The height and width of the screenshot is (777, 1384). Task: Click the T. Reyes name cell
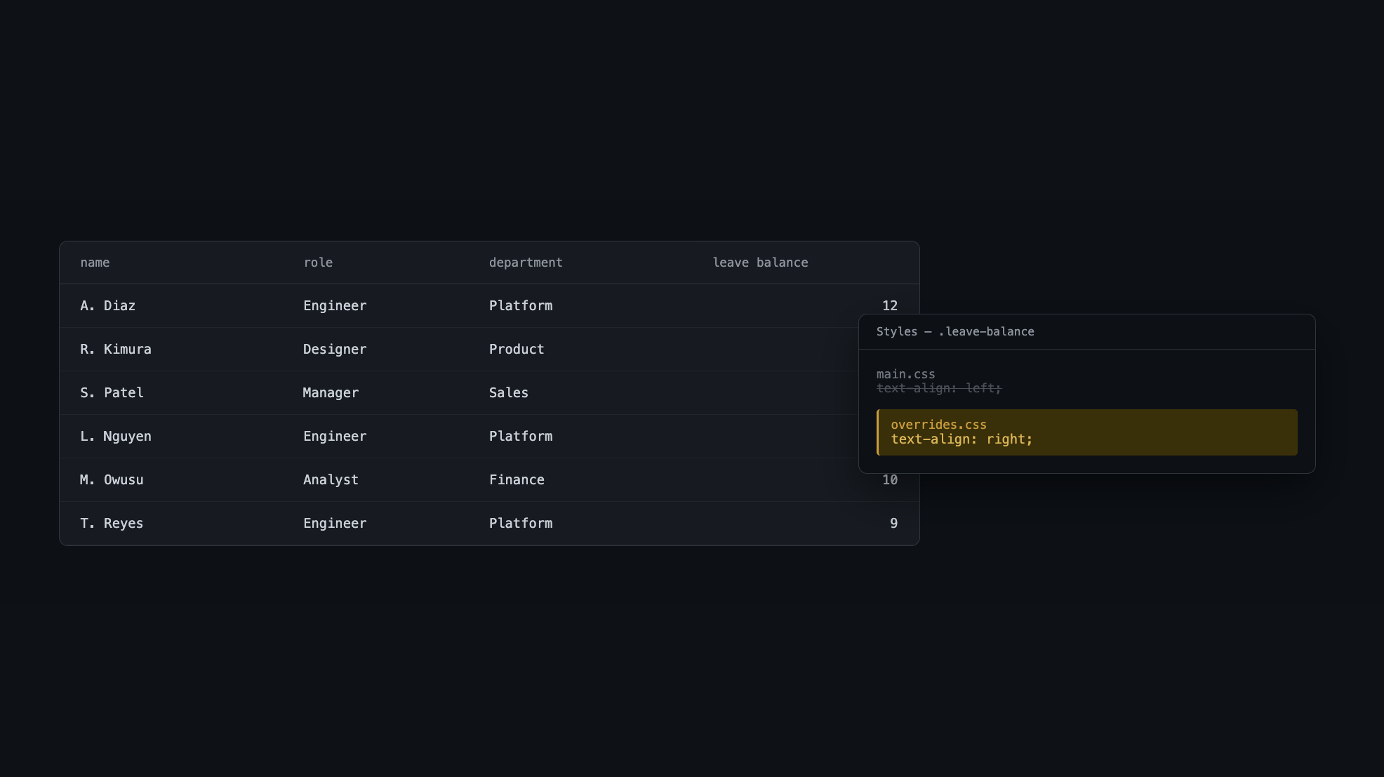[x=112, y=524]
